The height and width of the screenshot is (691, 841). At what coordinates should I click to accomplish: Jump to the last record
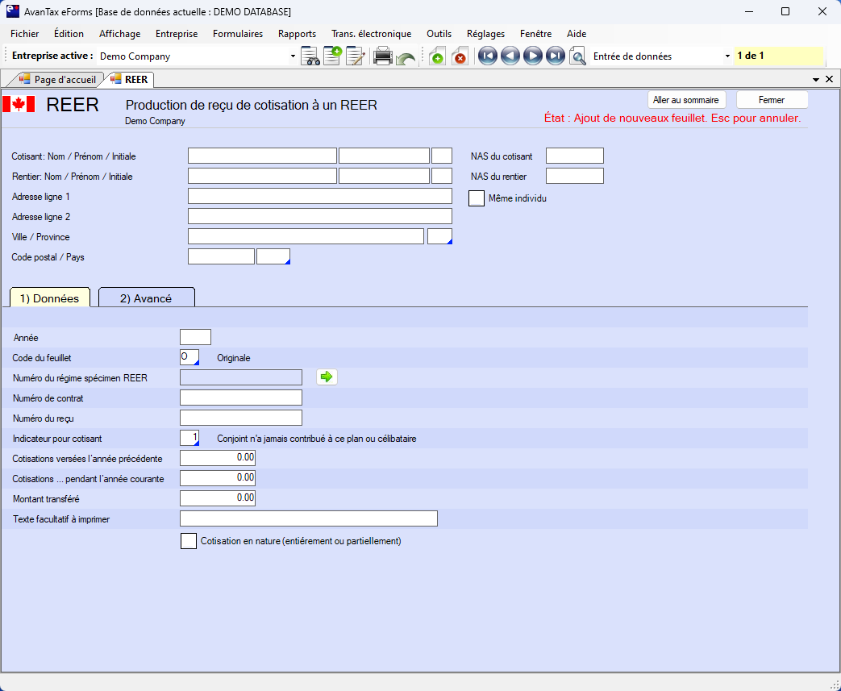point(555,56)
